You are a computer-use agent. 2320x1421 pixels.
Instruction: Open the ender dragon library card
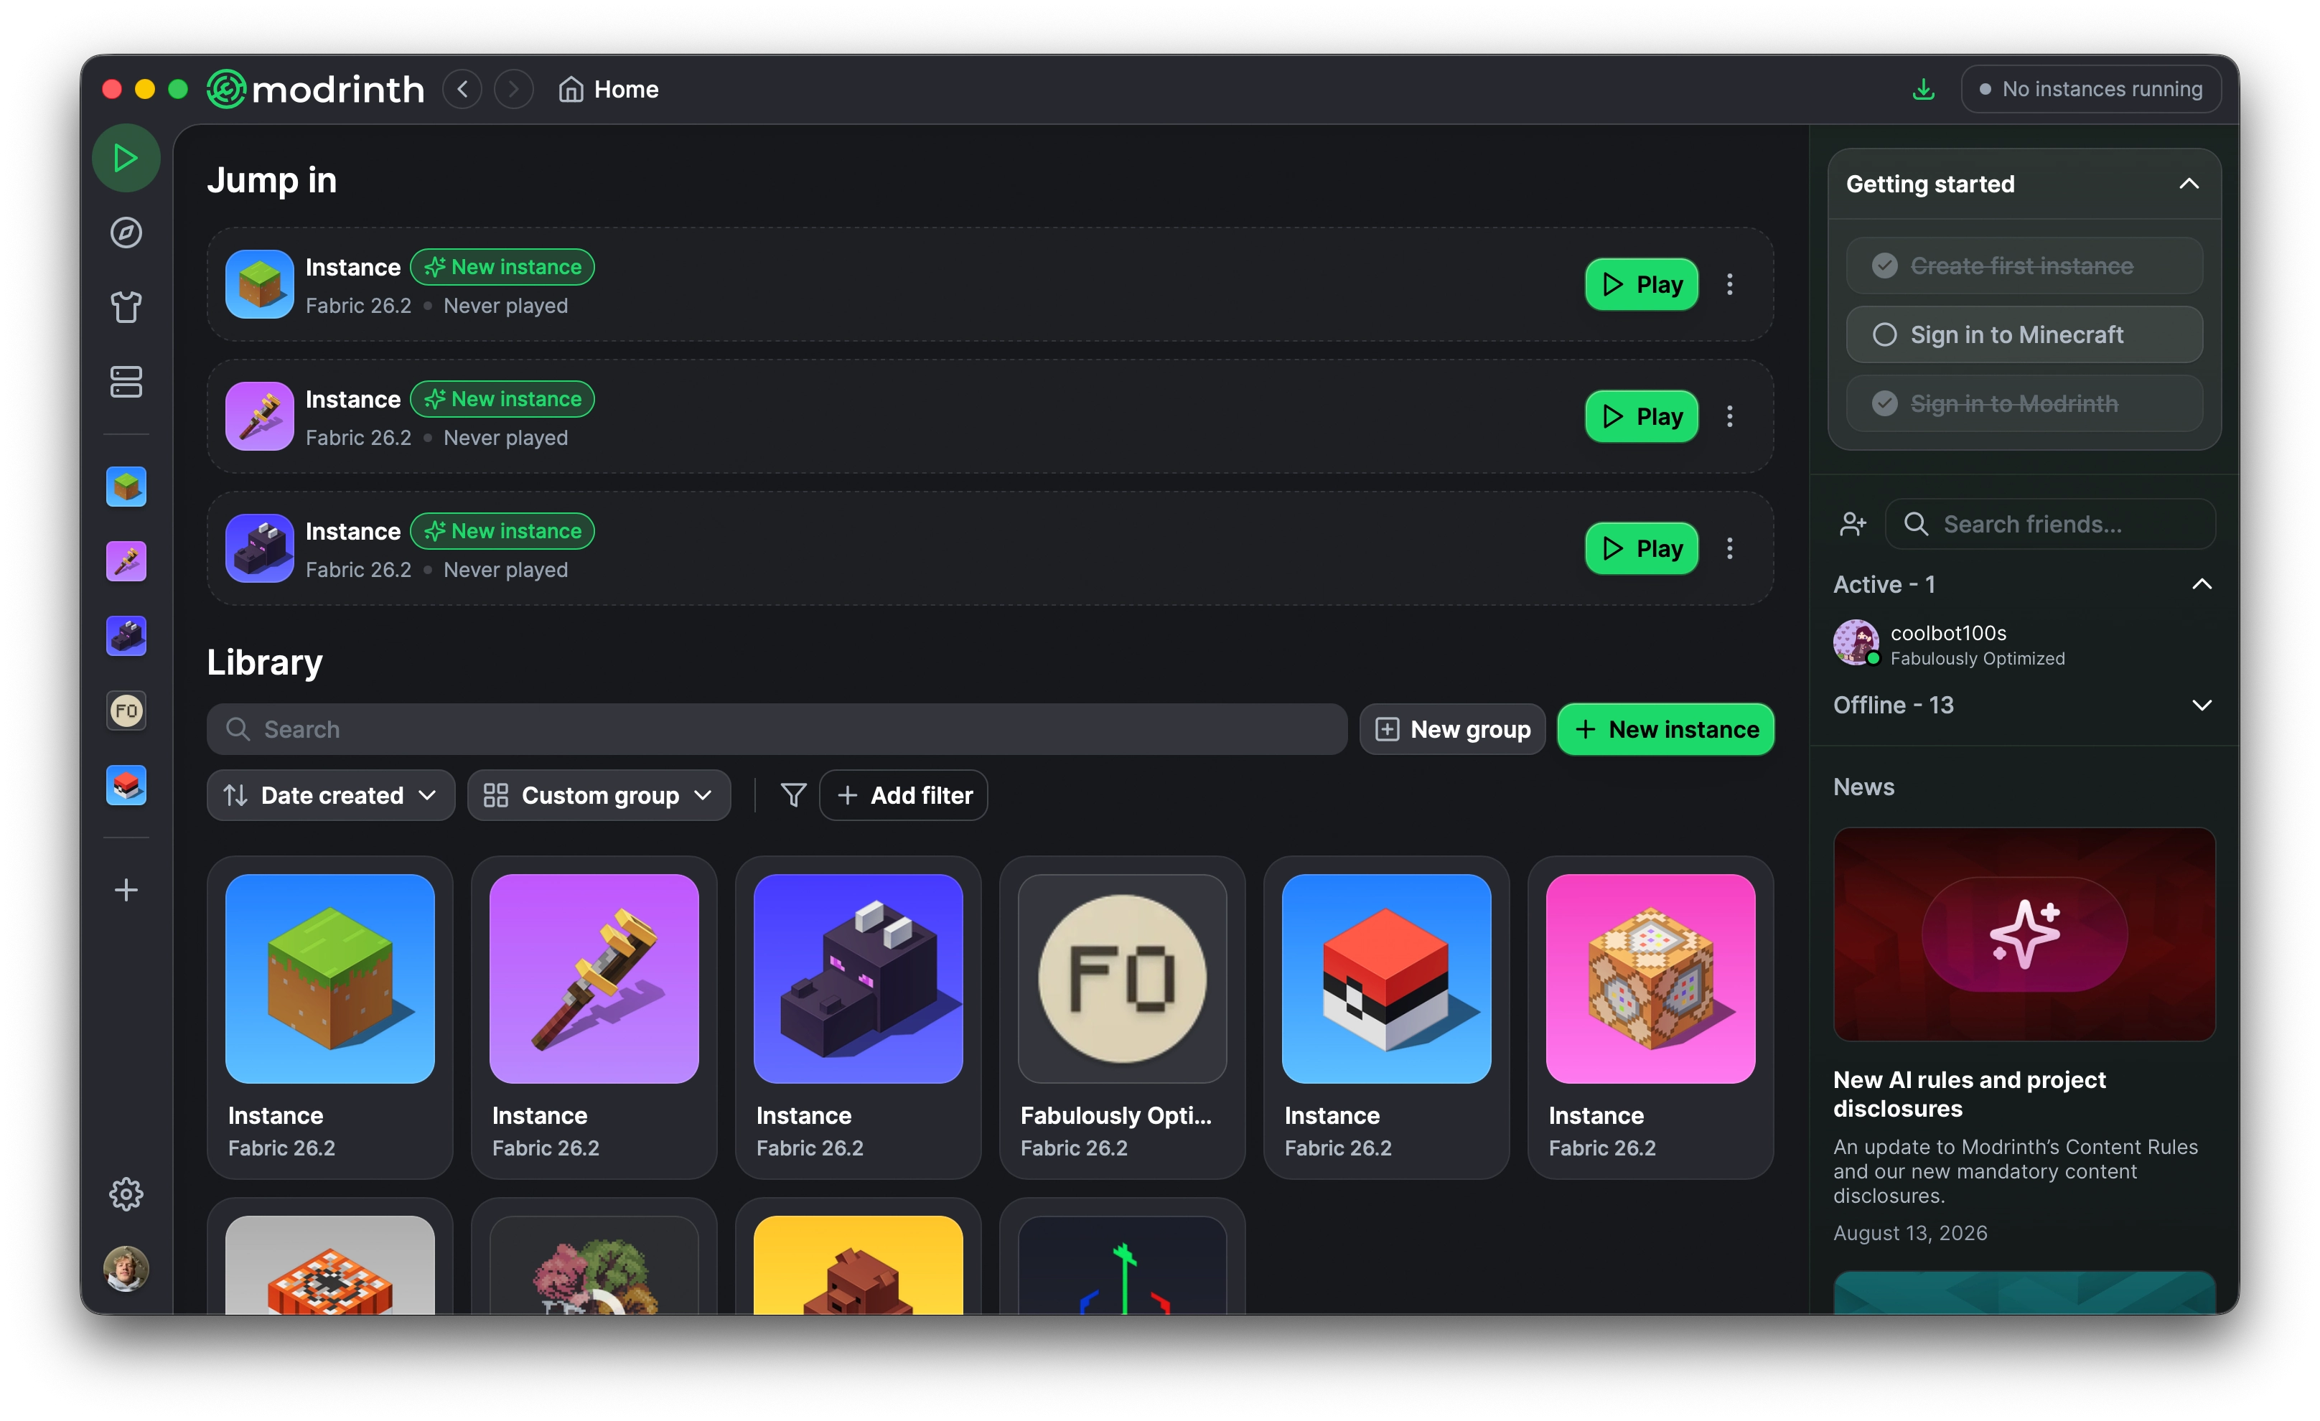[858, 1017]
